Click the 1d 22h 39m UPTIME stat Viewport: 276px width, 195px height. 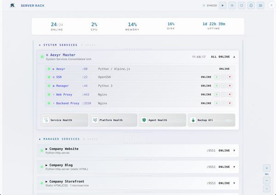214,26
